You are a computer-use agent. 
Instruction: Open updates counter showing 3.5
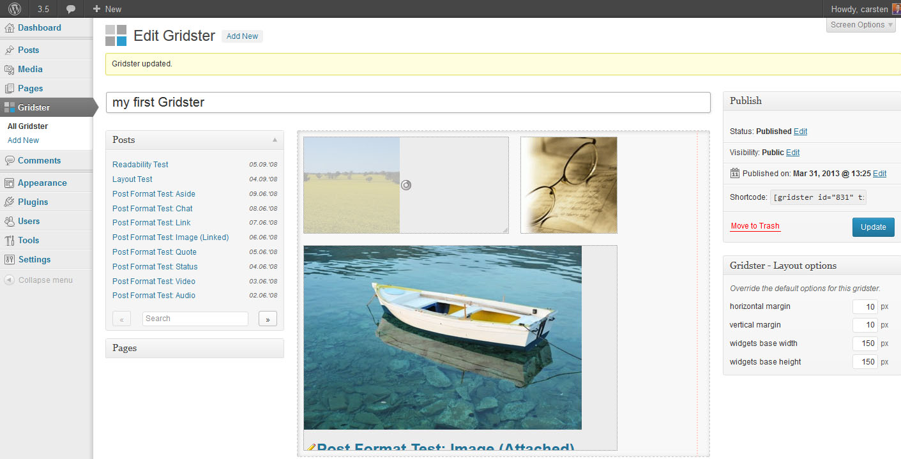point(43,9)
